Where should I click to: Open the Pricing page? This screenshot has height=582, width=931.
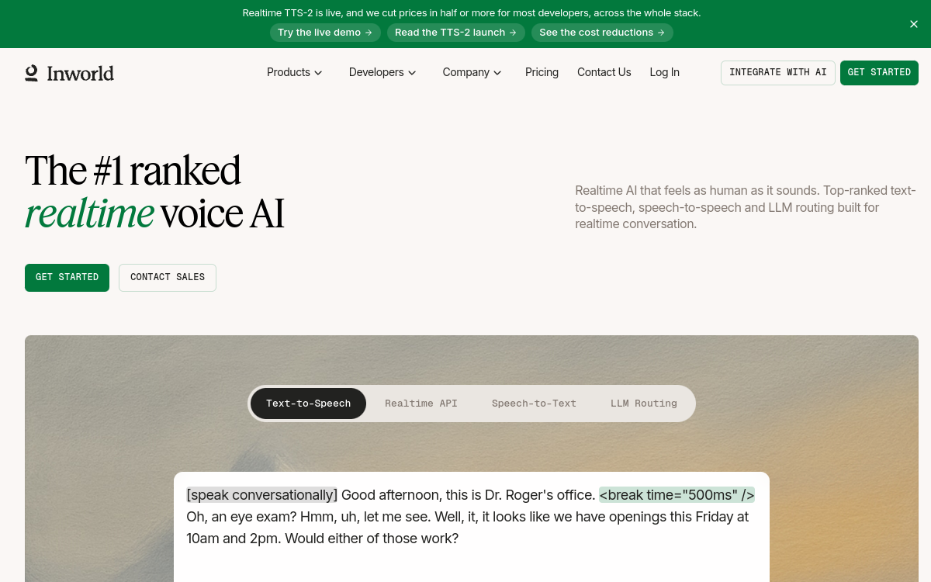click(x=542, y=72)
